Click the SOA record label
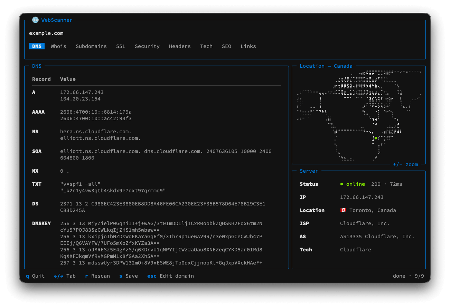The width and height of the screenshot is (450, 308). pyautogui.click(x=37, y=151)
